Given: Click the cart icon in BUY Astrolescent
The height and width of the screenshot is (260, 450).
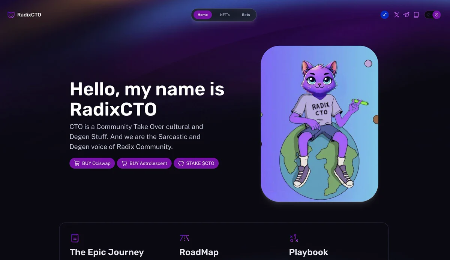Looking at the screenshot, I should click(x=124, y=163).
